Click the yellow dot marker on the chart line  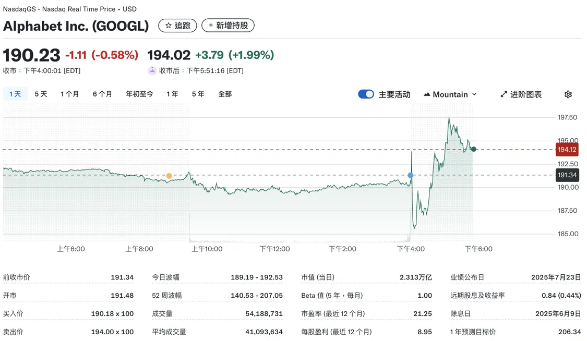[169, 176]
